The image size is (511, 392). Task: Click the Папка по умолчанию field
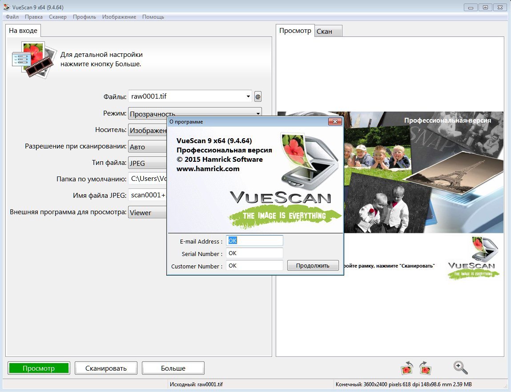(147, 179)
